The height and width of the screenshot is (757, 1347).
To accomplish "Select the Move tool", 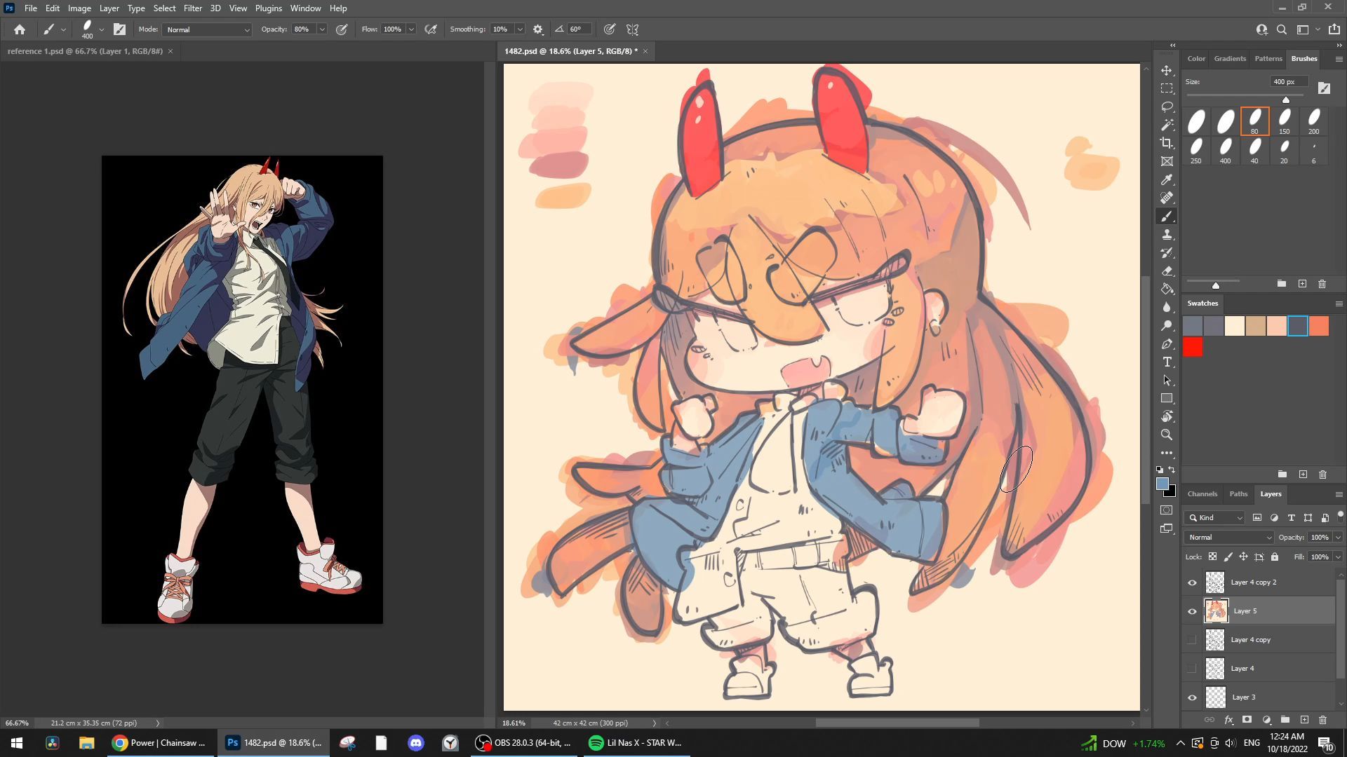I will [1167, 71].
